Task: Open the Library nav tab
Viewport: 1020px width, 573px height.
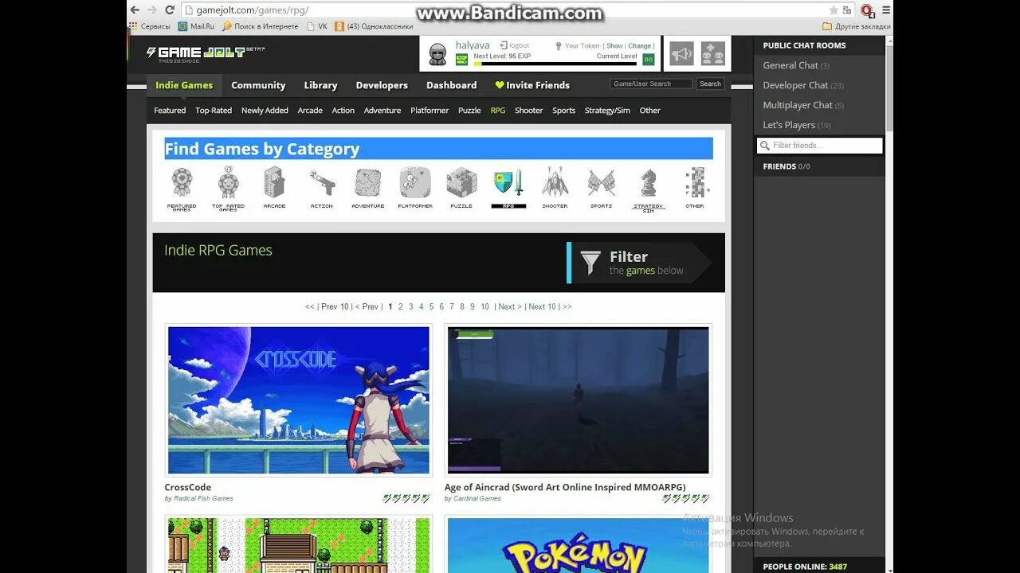Action: point(320,85)
